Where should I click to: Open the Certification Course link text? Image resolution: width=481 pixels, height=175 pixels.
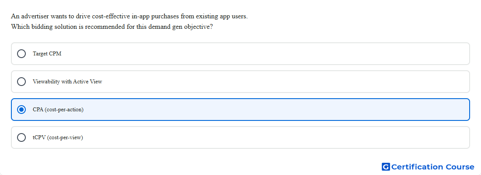[x=432, y=167]
